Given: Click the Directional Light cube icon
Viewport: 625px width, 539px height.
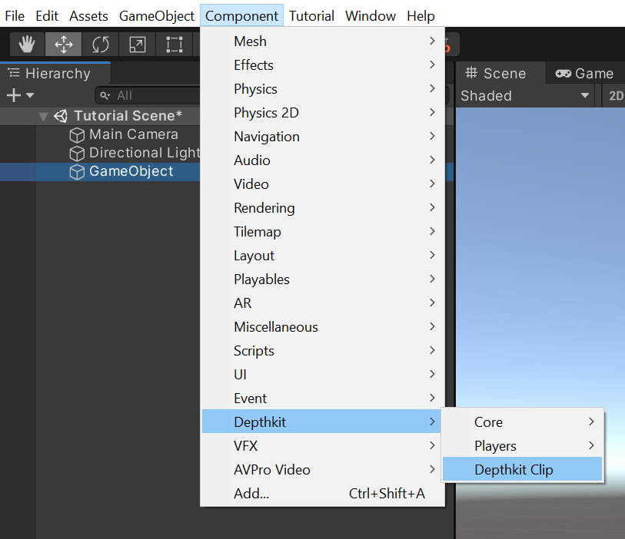Looking at the screenshot, I should [77, 154].
